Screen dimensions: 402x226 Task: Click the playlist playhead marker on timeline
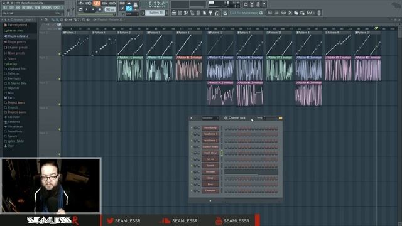pyautogui.click(x=376, y=28)
